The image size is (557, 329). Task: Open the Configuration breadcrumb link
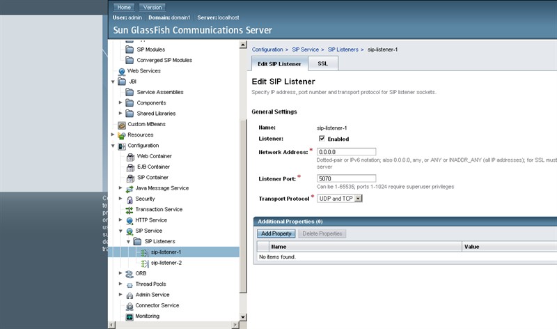(x=267, y=49)
